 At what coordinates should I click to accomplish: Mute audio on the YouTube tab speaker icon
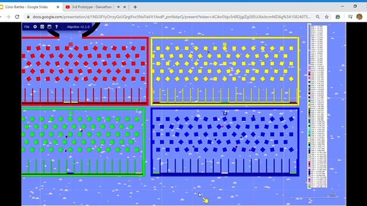119,7
